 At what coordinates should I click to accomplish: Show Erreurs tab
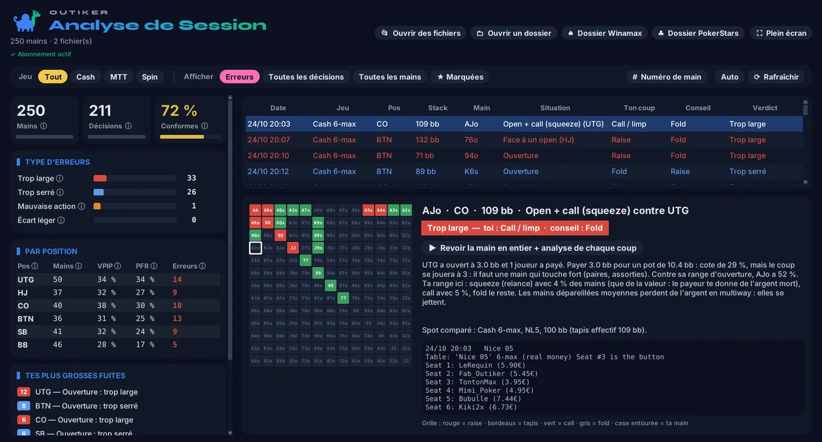[x=240, y=77]
